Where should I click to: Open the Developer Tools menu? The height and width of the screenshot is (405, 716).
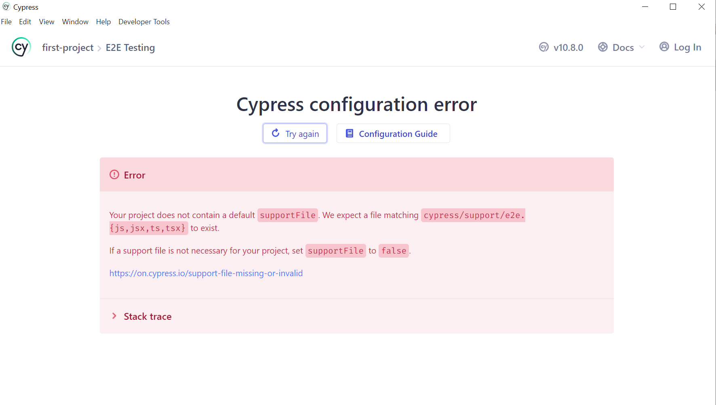(144, 22)
